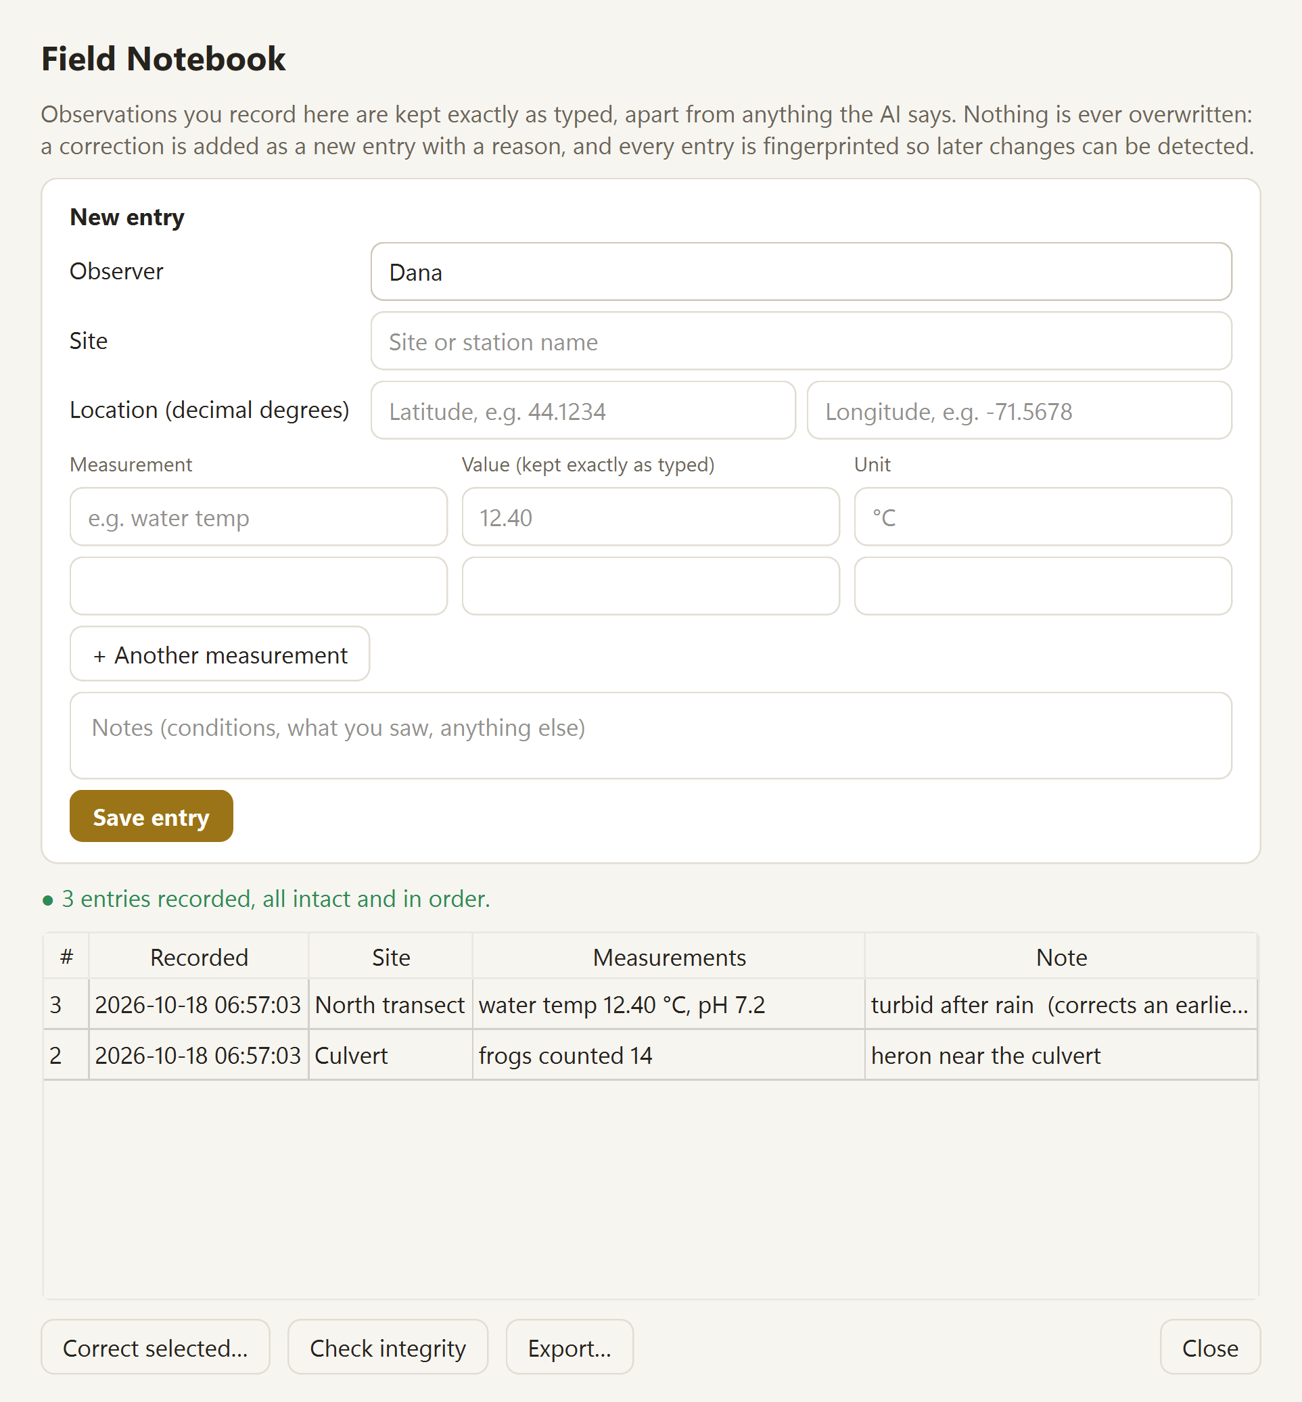Click the second row unit field
Viewport: 1302px width, 1402px height.
tap(1043, 586)
